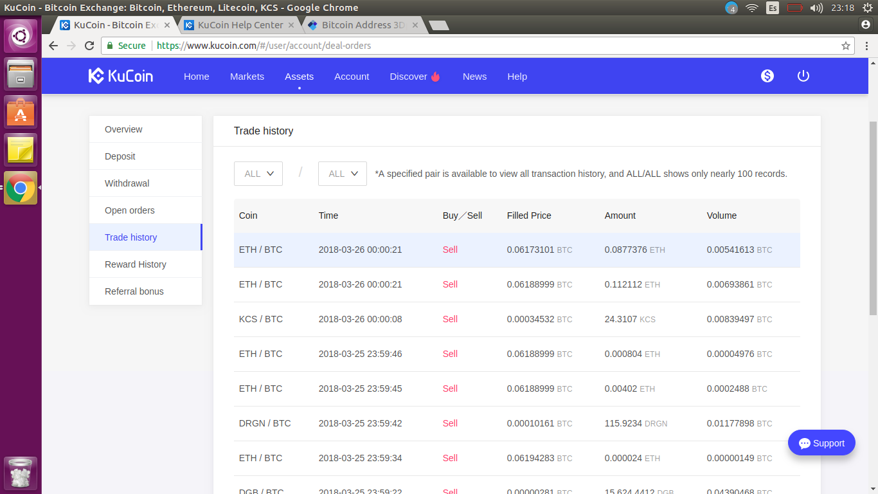Click Chrome icon in the launcher
The height and width of the screenshot is (494, 878).
21,188
